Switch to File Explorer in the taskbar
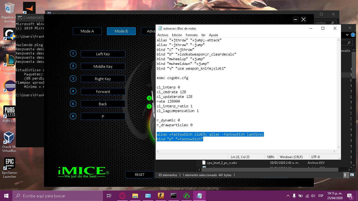The image size is (358, 201). coord(135,196)
